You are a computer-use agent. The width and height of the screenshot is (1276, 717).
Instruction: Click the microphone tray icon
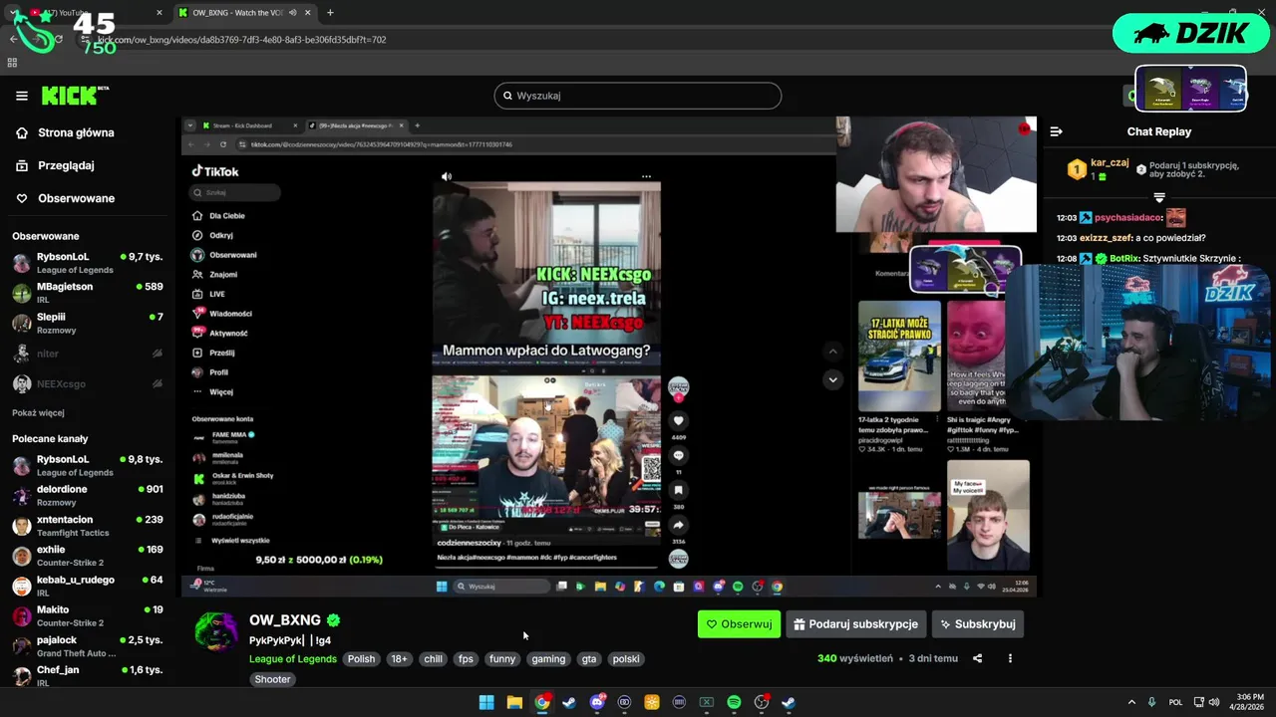[1151, 702]
